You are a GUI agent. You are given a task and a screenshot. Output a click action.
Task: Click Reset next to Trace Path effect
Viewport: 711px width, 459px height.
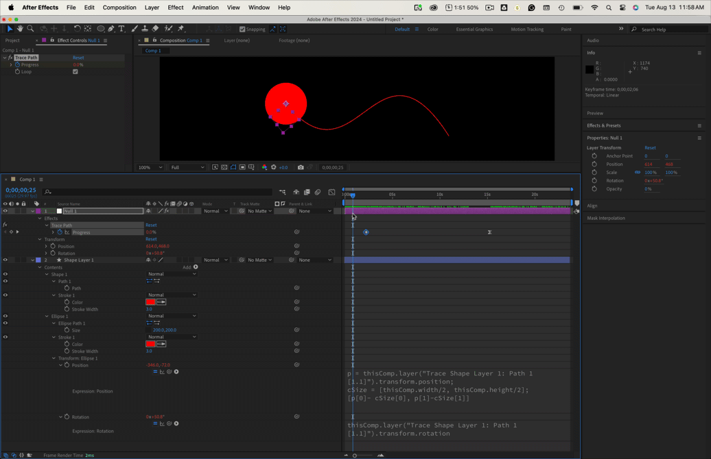[x=78, y=58]
